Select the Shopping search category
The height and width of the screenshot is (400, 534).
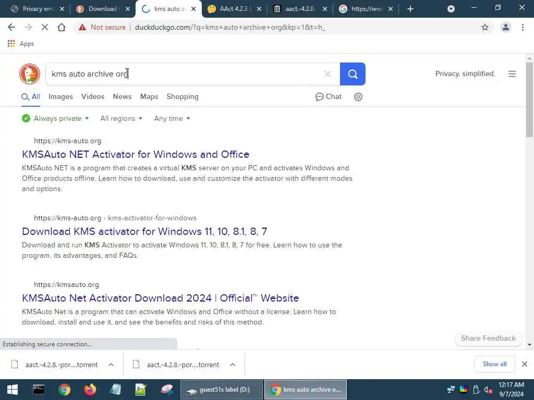pyautogui.click(x=183, y=96)
